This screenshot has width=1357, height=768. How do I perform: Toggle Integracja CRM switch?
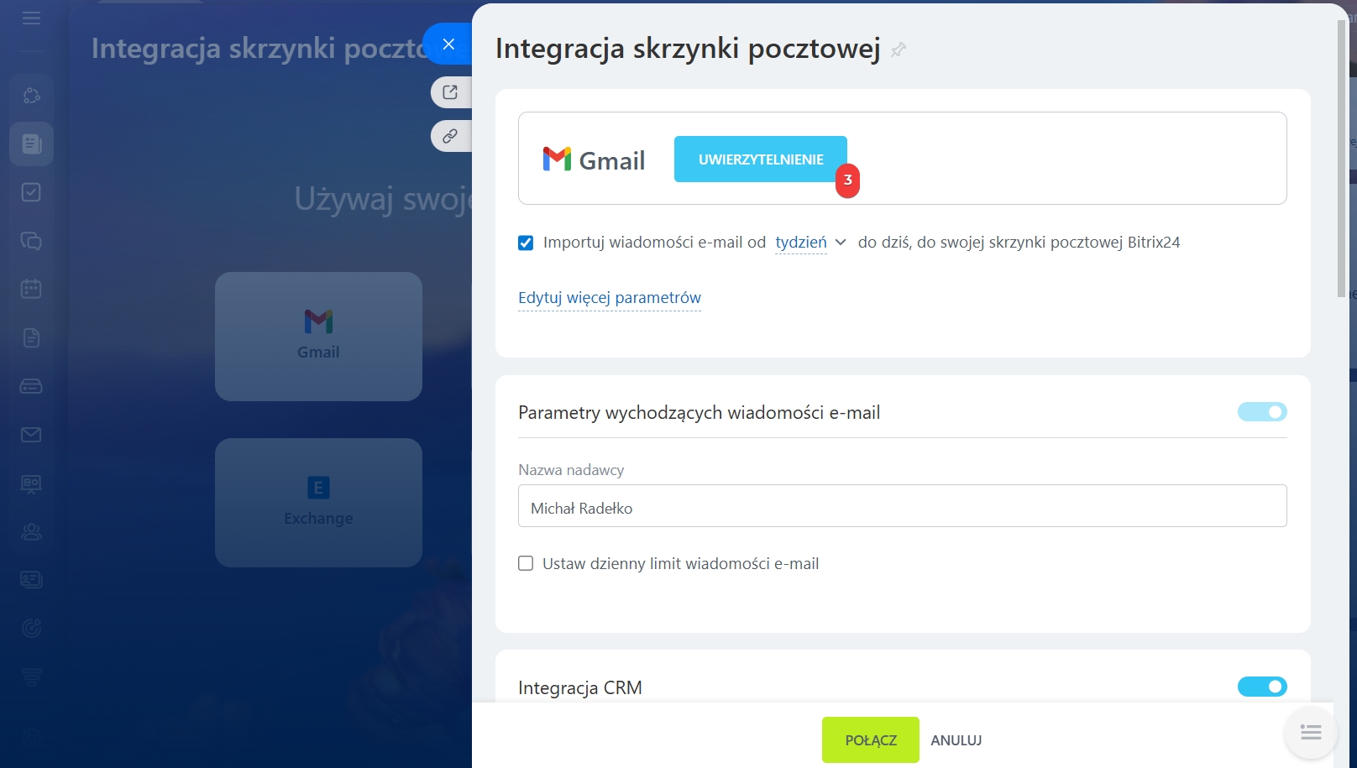click(1262, 687)
